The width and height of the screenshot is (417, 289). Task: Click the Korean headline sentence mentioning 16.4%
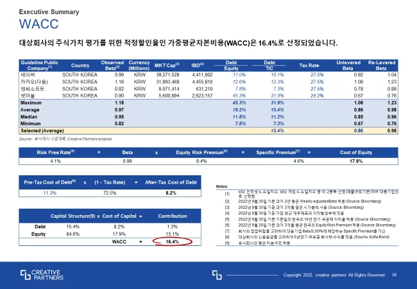[178, 43]
